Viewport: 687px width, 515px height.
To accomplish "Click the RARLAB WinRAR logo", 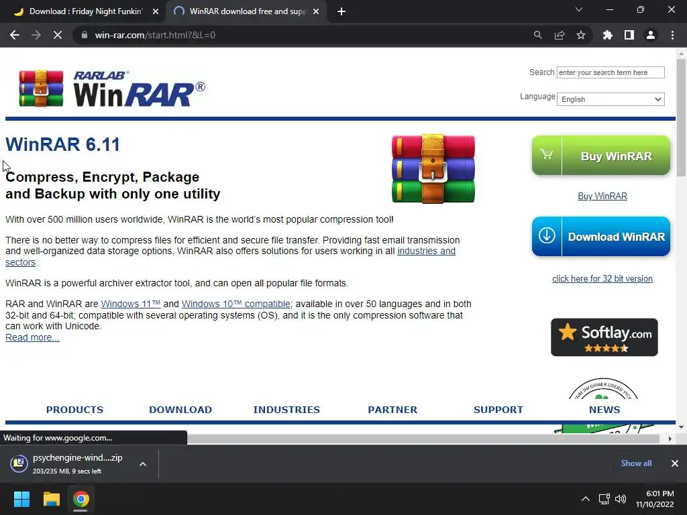I will pyautogui.click(x=112, y=88).
